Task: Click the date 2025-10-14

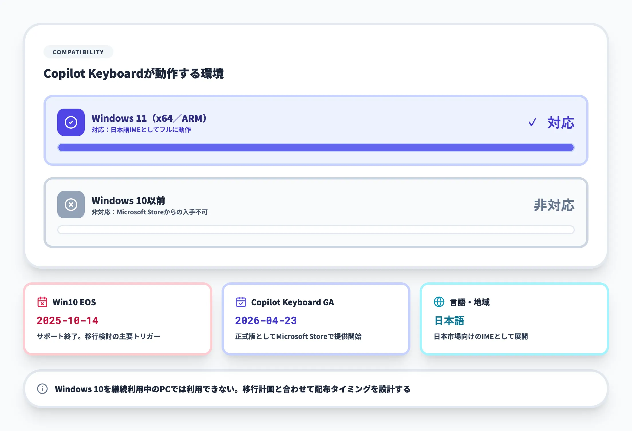Action: (68, 321)
